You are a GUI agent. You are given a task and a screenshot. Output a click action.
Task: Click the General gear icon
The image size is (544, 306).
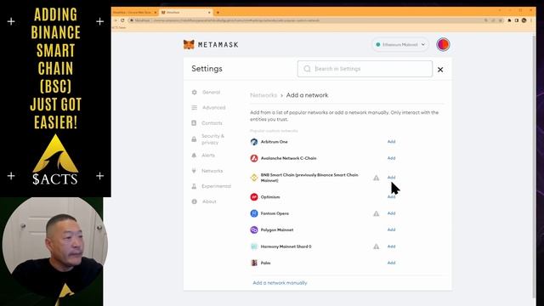click(x=195, y=93)
